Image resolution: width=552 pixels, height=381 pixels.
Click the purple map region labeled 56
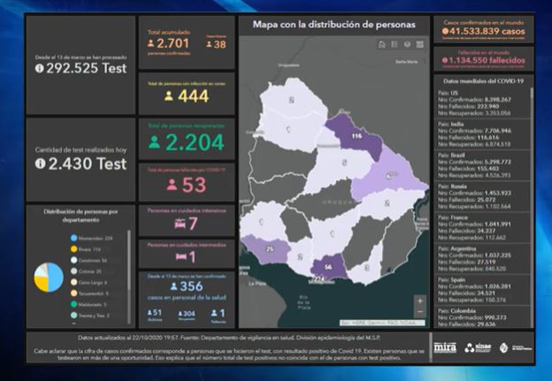(x=328, y=266)
